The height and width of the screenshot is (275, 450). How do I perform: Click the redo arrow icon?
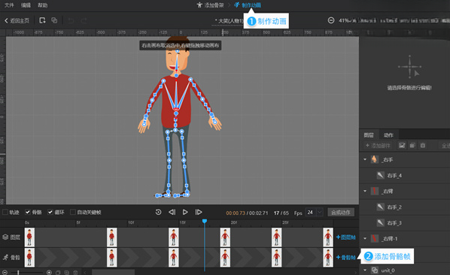click(84, 20)
